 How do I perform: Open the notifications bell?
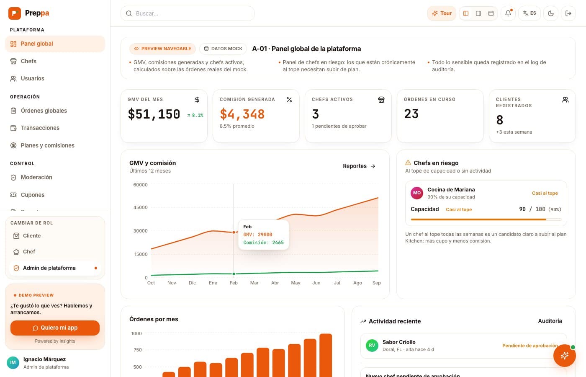pos(508,13)
